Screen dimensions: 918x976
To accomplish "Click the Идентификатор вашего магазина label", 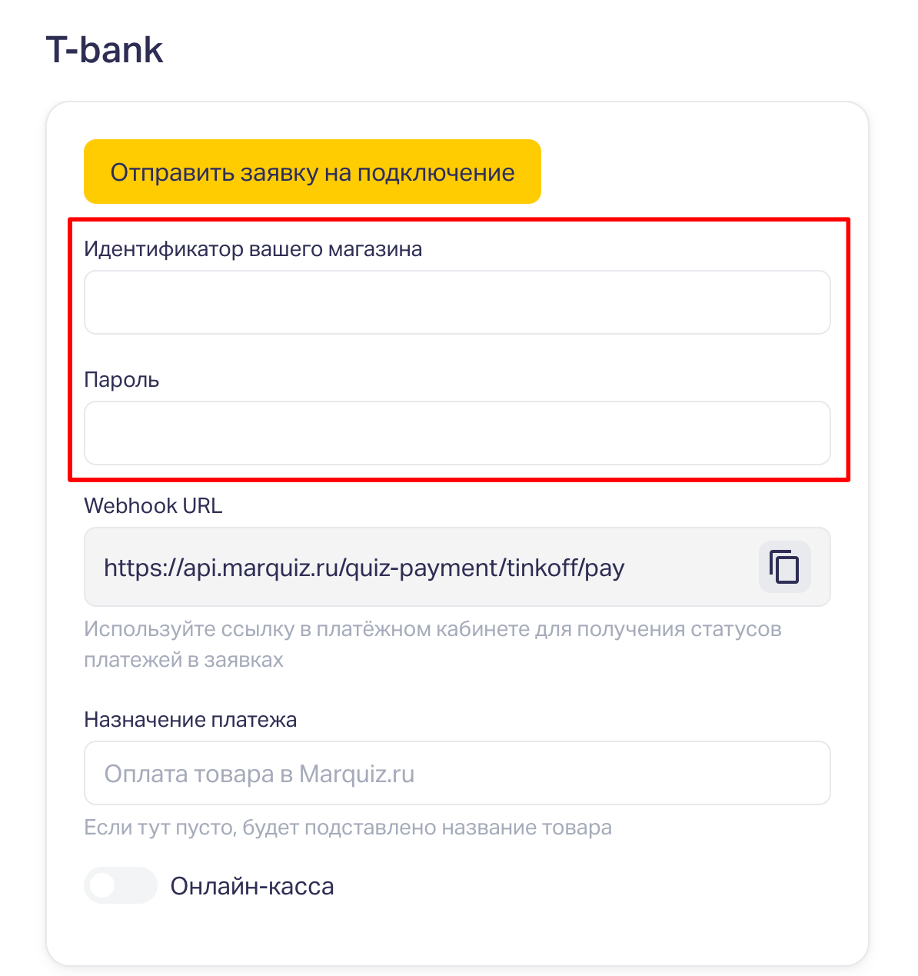I will click(x=253, y=249).
